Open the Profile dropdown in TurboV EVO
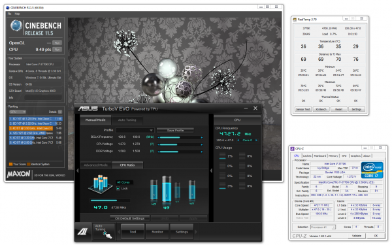Viewport: 392px width, 245px height. pyautogui.click(x=135, y=130)
